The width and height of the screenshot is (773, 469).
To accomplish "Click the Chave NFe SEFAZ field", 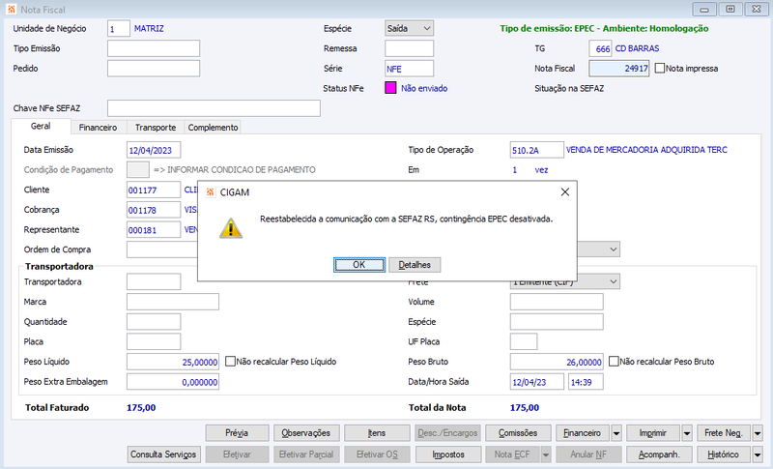I will click(214, 108).
